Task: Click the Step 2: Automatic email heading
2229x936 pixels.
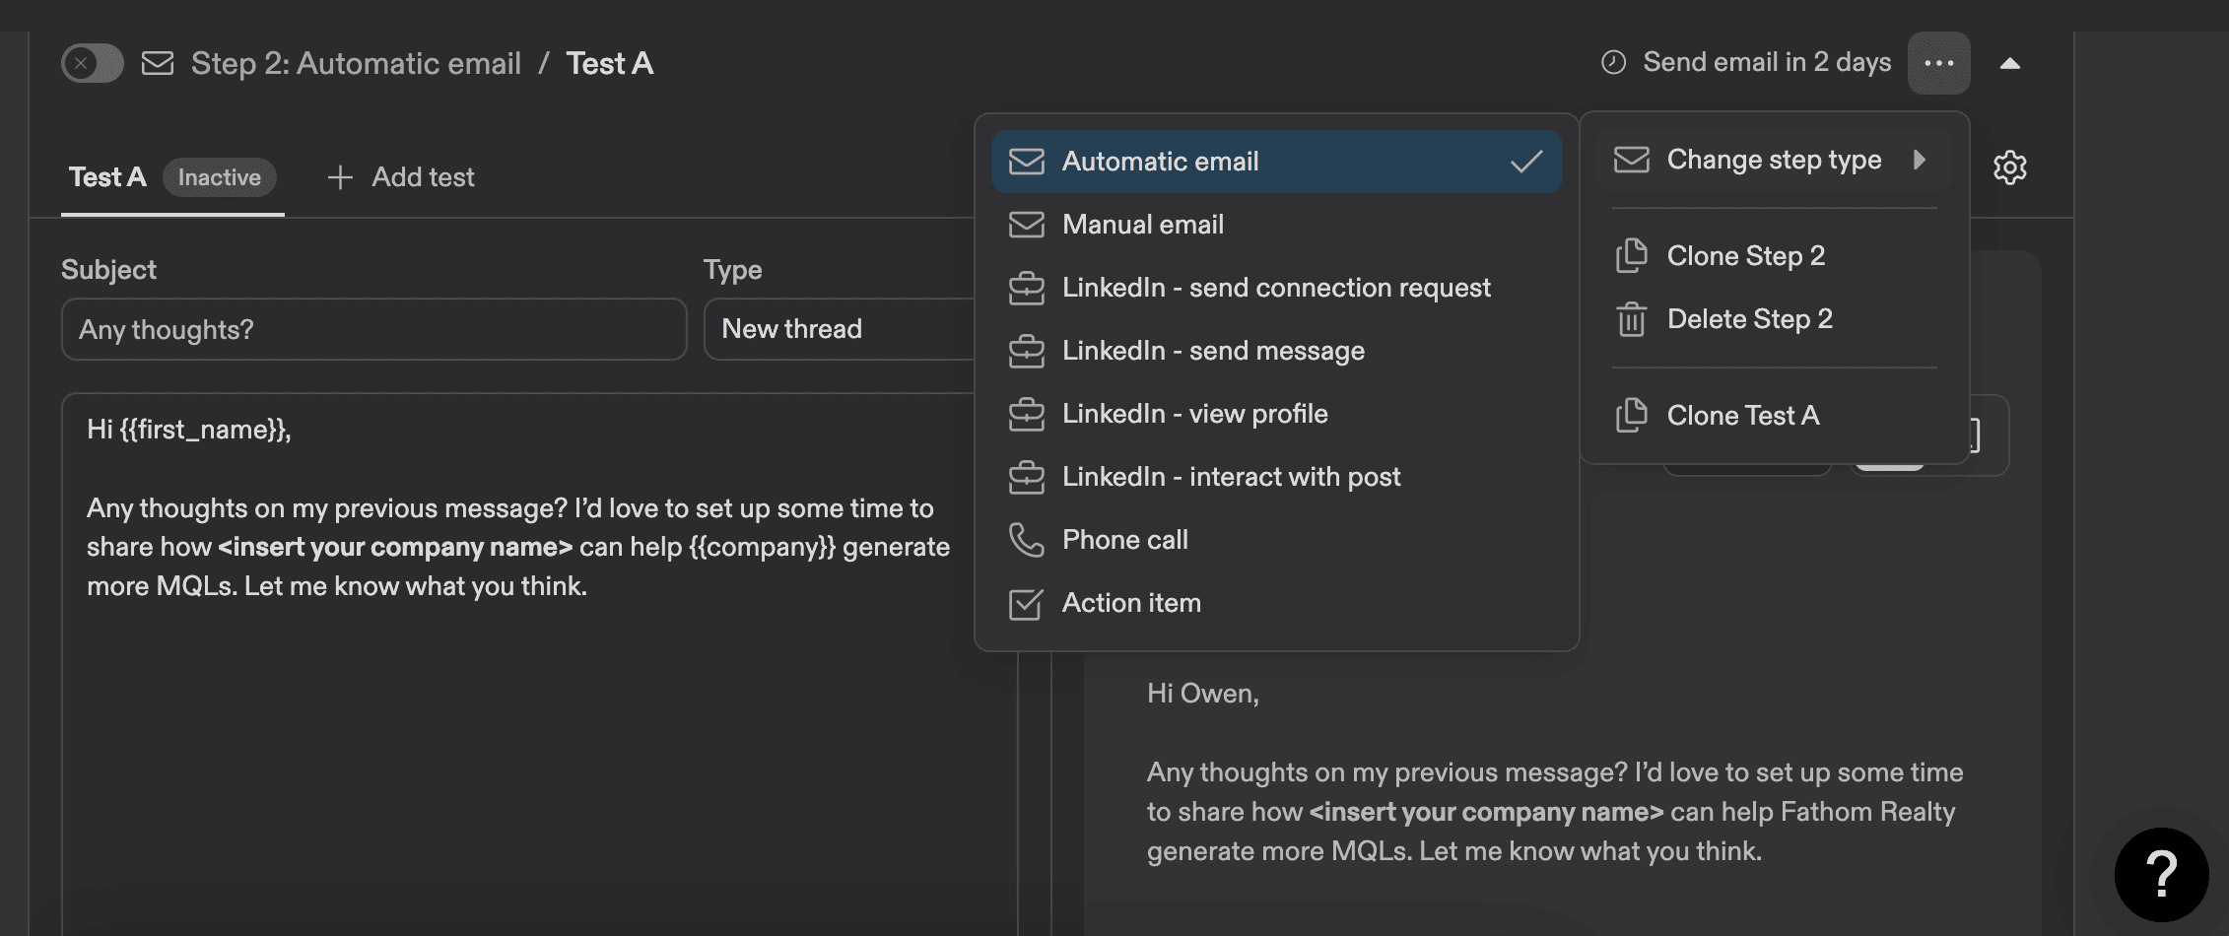Action: pyautogui.click(x=356, y=63)
